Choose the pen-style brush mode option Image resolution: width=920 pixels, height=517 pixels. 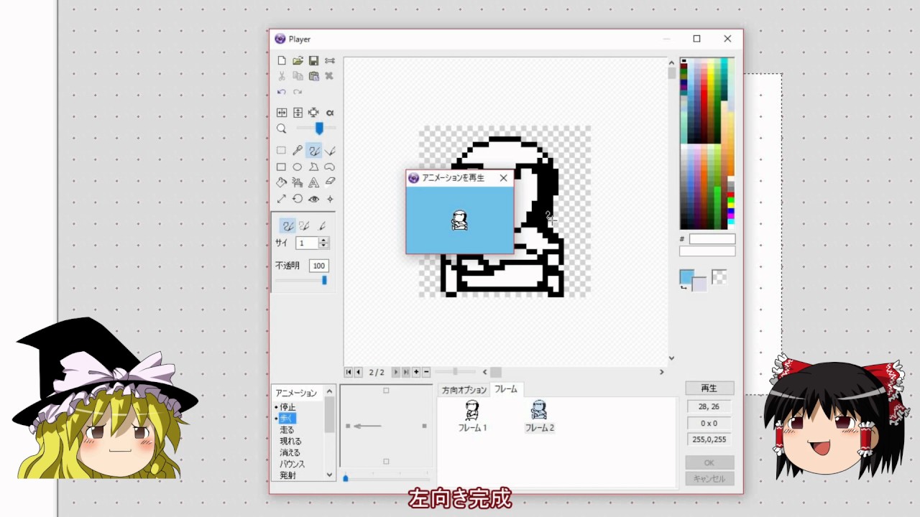pyautogui.click(x=321, y=225)
